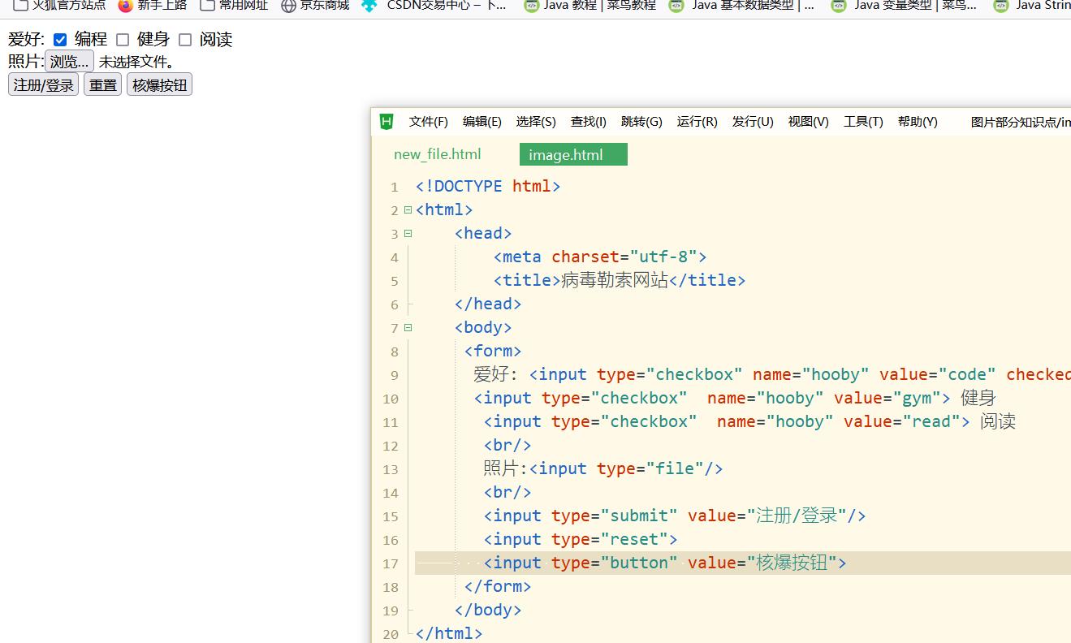
Task: Open the 编辑(E) menu
Action: 482,122
